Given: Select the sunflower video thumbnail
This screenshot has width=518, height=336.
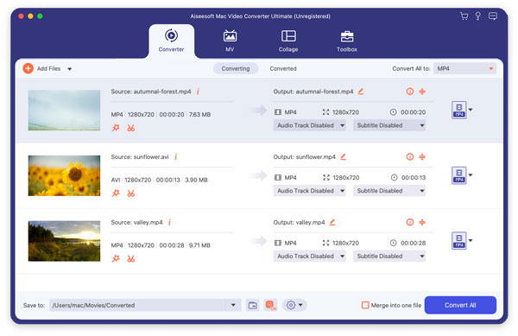Looking at the screenshot, I should click(64, 175).
